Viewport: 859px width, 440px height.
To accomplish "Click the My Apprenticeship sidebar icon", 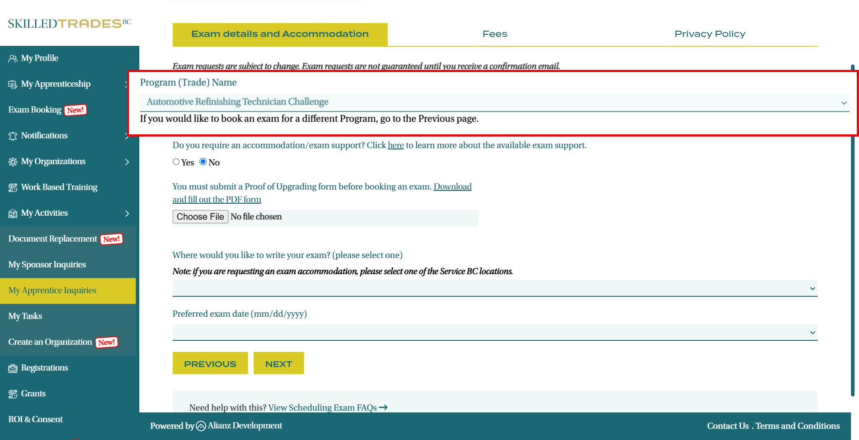I will (x=13, y=85).
